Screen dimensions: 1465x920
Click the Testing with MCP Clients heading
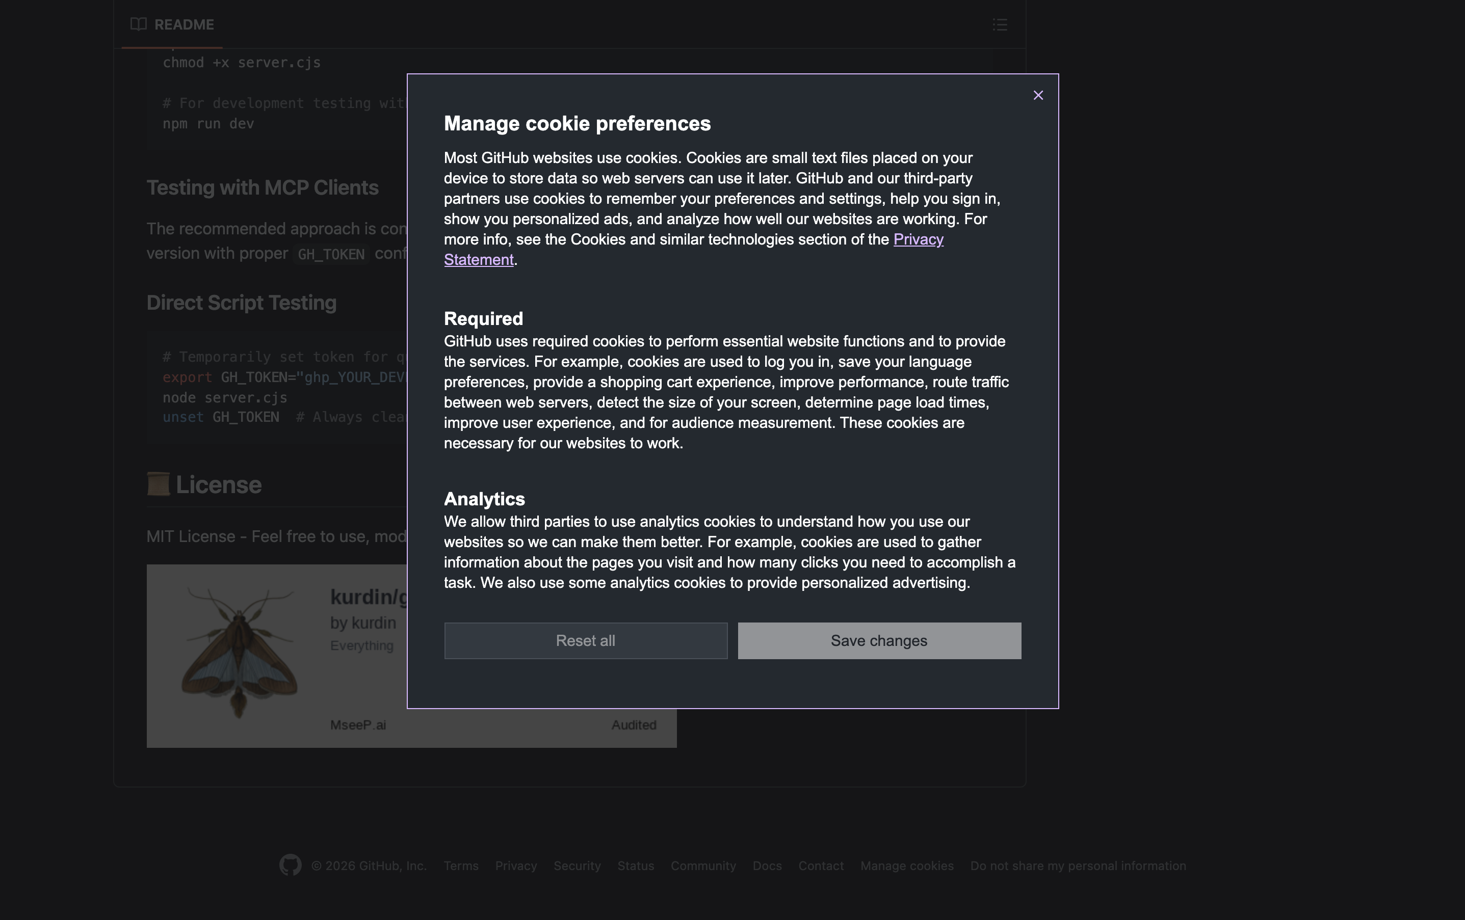pos(262,187)
